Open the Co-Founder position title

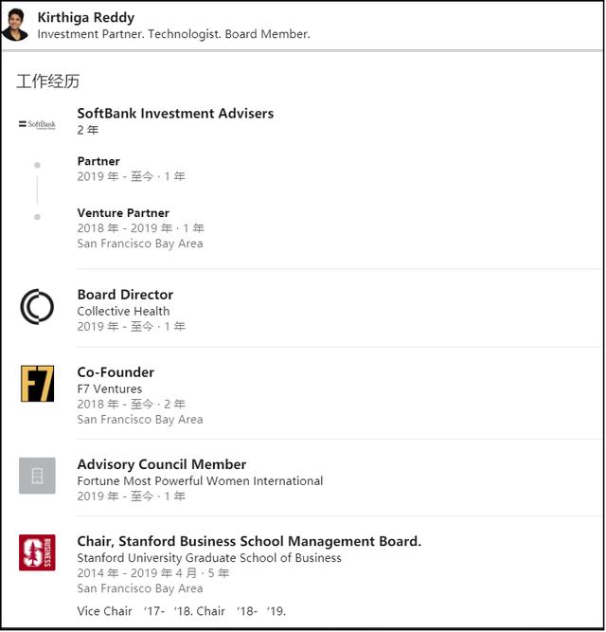[x=116, y=372]
